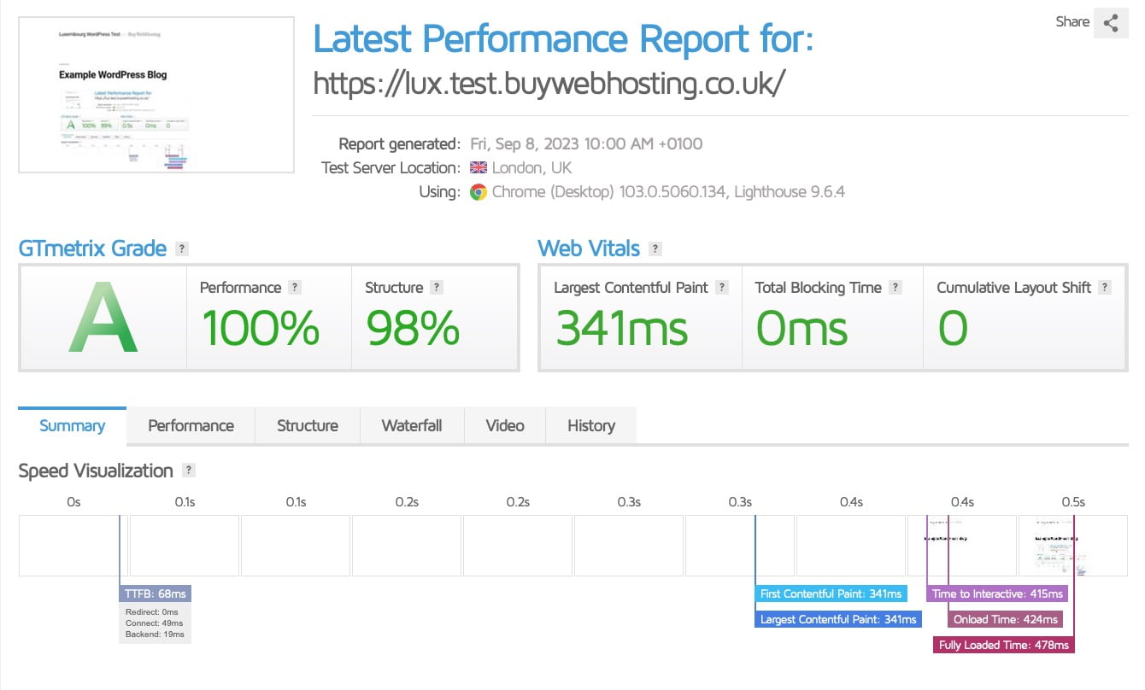The image size is (1145, 690).
Task: Select the Structure tab
Action: 307,425
